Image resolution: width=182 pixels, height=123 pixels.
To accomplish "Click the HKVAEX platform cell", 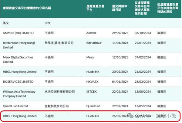I will pyautogui.click(x=92, y=82).
